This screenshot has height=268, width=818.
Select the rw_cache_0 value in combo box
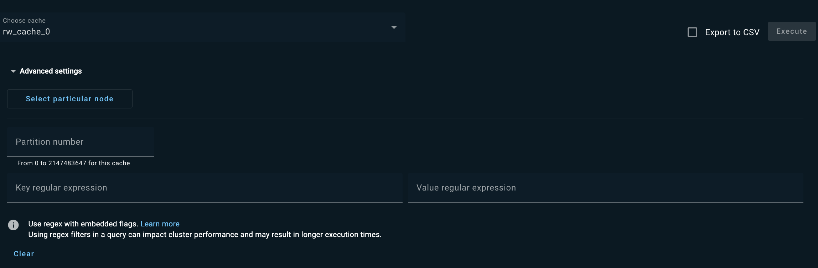(x=26, y=32)
